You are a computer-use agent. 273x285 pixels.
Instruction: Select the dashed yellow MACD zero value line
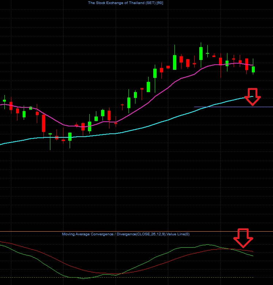pos(127,277)
